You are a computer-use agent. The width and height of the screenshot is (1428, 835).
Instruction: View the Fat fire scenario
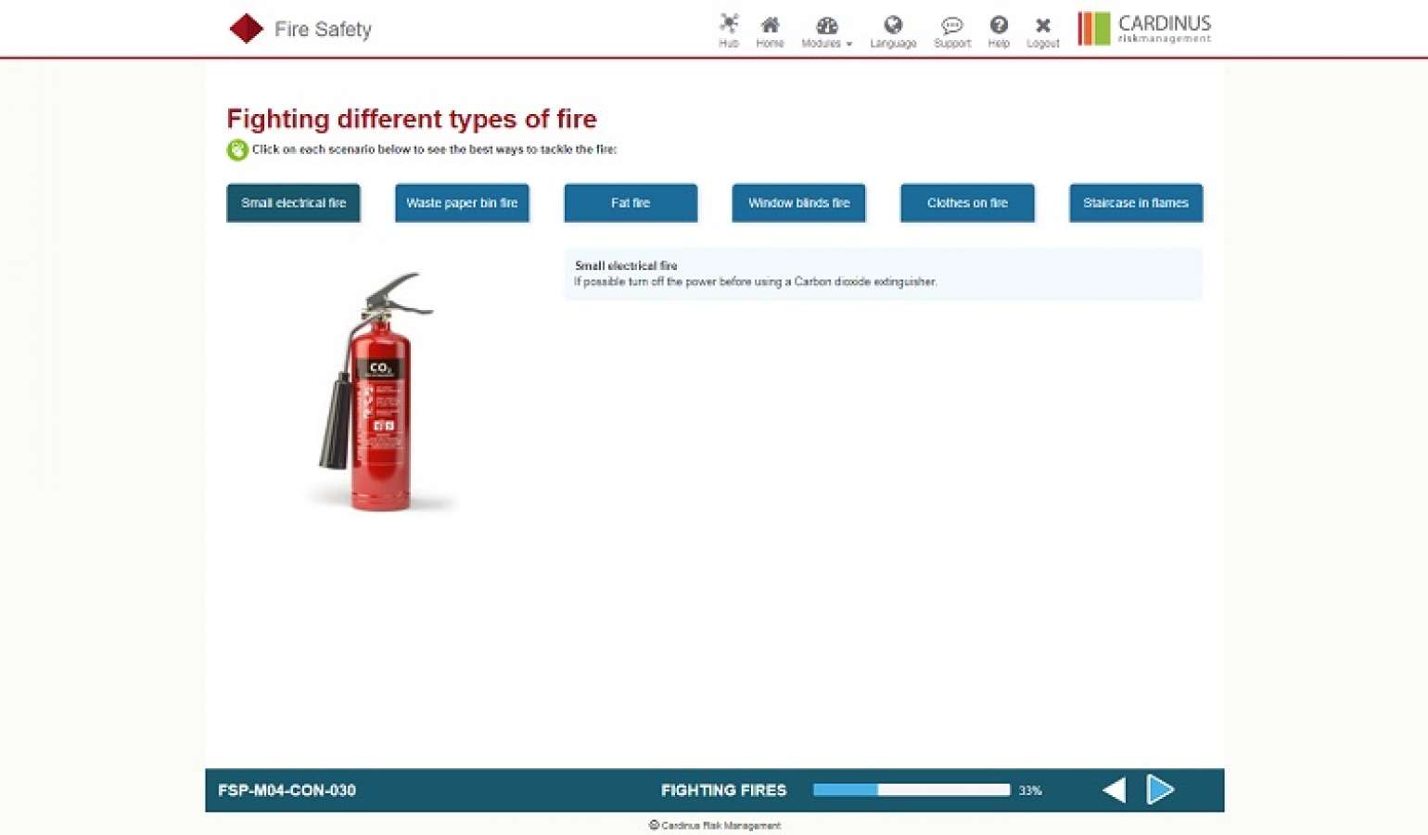click(x=631, y=202)
